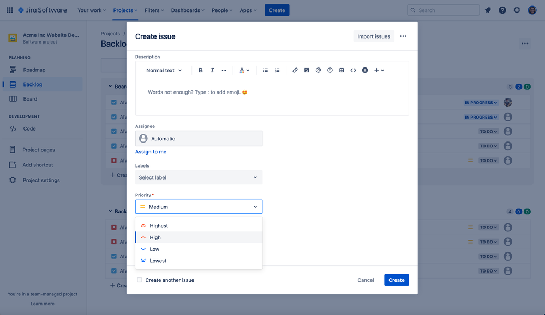Click the Learn more link in sidebar
This screenshot has width=545, height=315.
tap(43, 304)
